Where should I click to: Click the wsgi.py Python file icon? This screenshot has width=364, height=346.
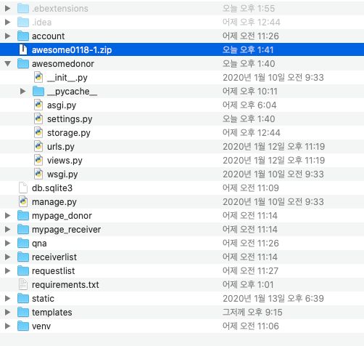[38, 174]
